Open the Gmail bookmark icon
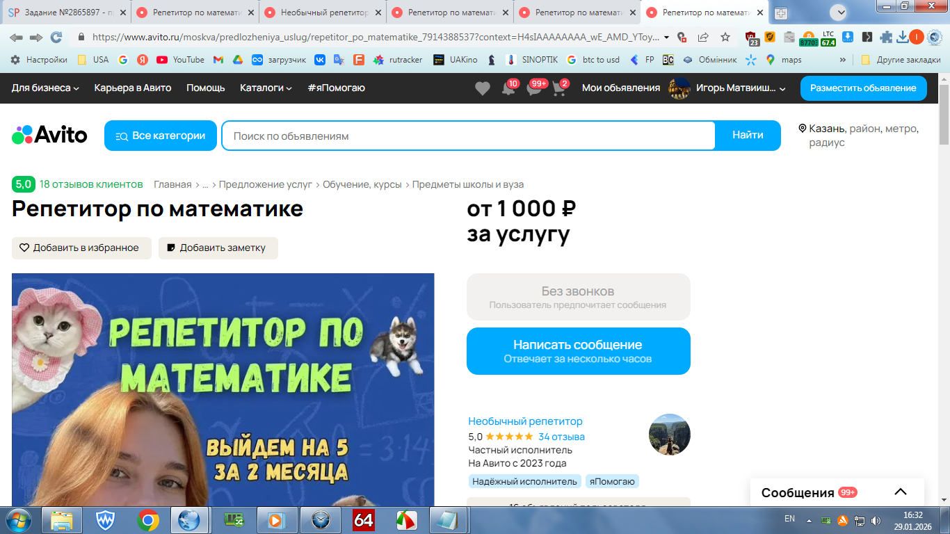The image size is (950, 534). (218, 60)
